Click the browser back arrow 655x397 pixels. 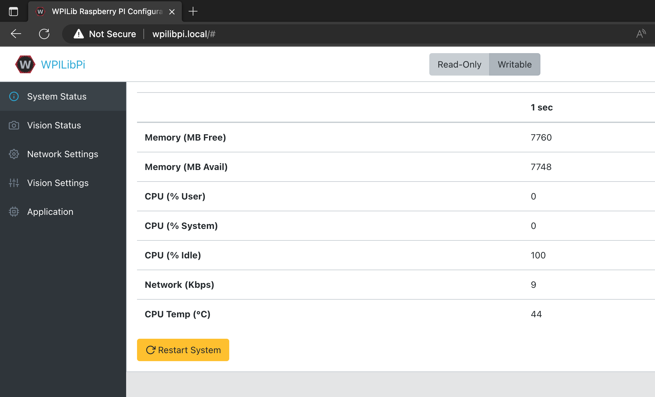15,34
